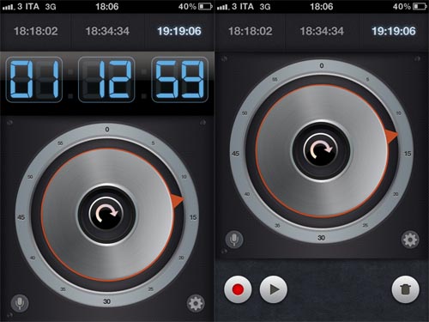Click the orange pointer on left dial
429x322 pixels.
[177, 200]
